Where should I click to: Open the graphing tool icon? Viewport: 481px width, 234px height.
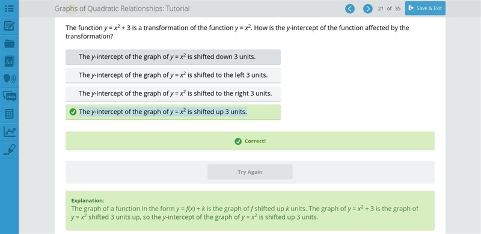(9, 131)
